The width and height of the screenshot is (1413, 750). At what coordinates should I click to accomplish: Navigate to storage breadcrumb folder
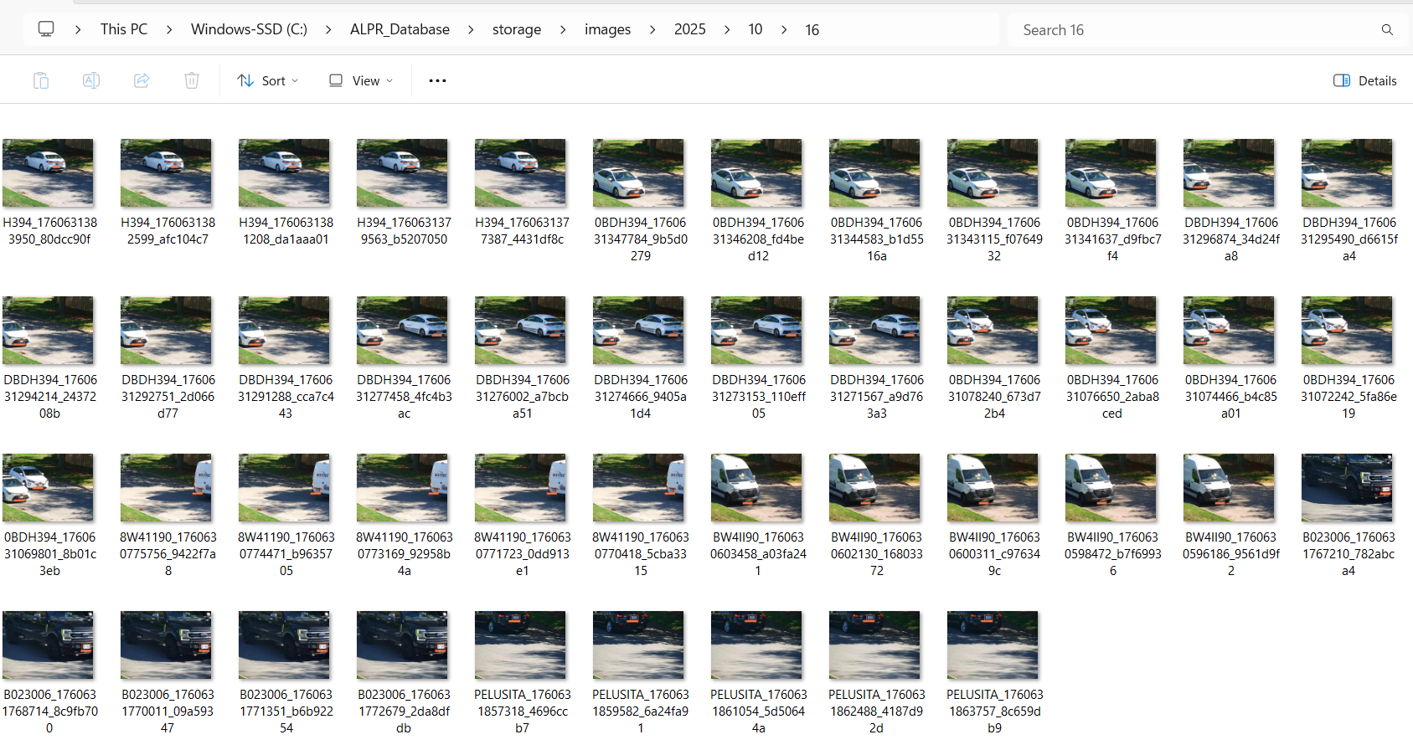(x=516, y=29)
